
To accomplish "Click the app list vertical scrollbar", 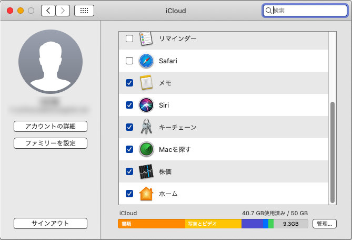I will (x=333, y=152).
